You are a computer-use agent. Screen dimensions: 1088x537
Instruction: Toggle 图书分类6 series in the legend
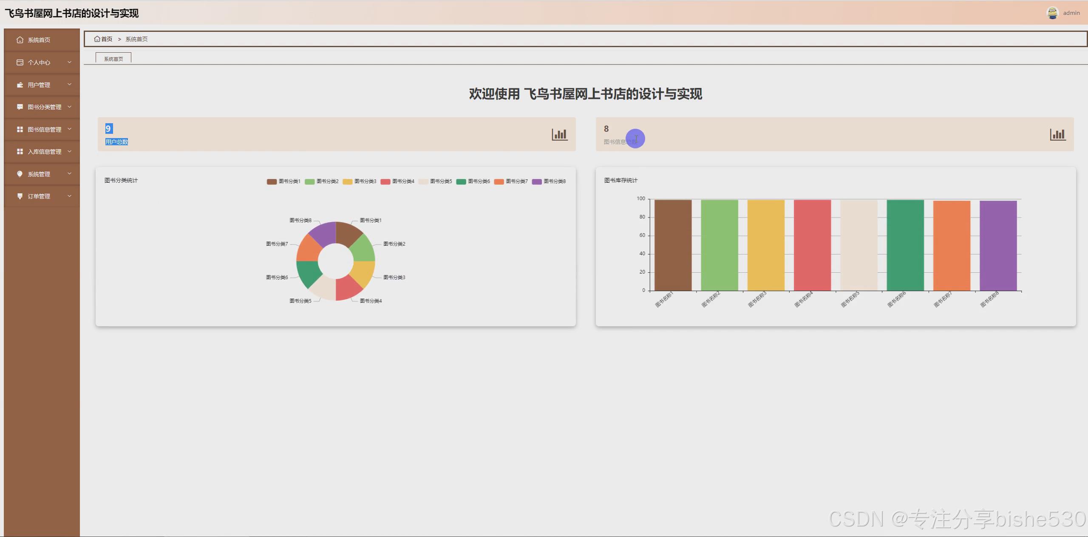click(473, 181)
